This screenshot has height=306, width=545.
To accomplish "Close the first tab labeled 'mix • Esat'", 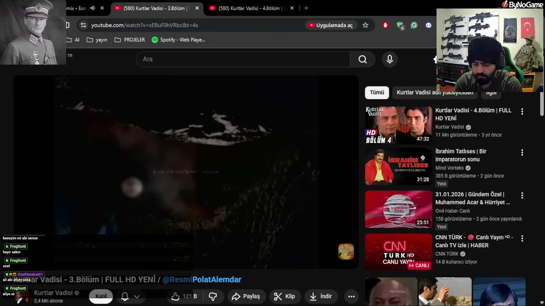I will (x=102, y=8).
